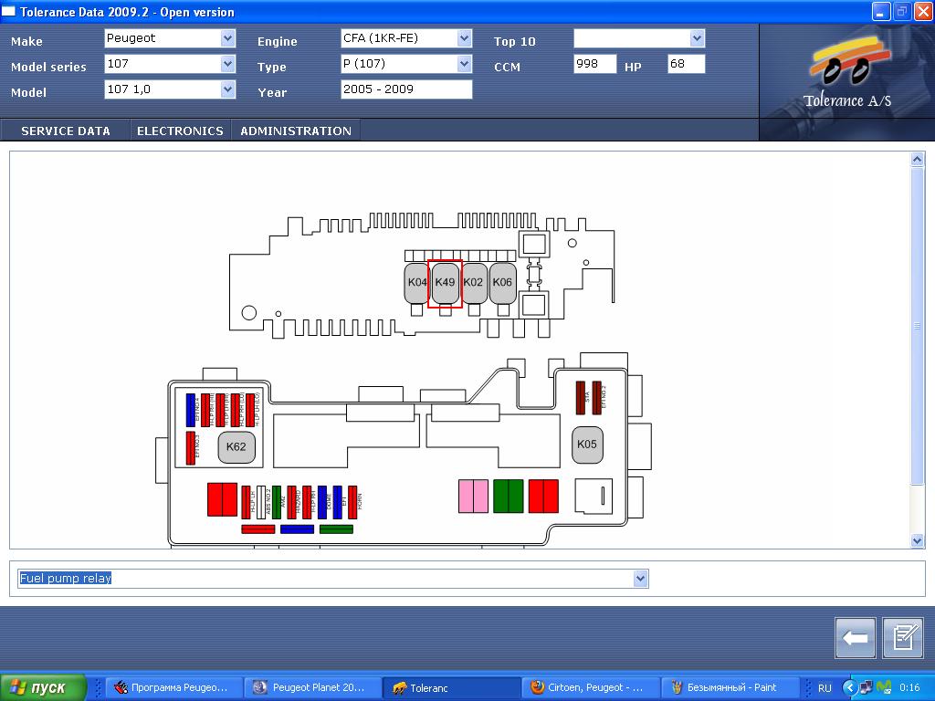The image size is (935, 701).
Task: Click the Year field 2005 - 2009
Action: 406,89
